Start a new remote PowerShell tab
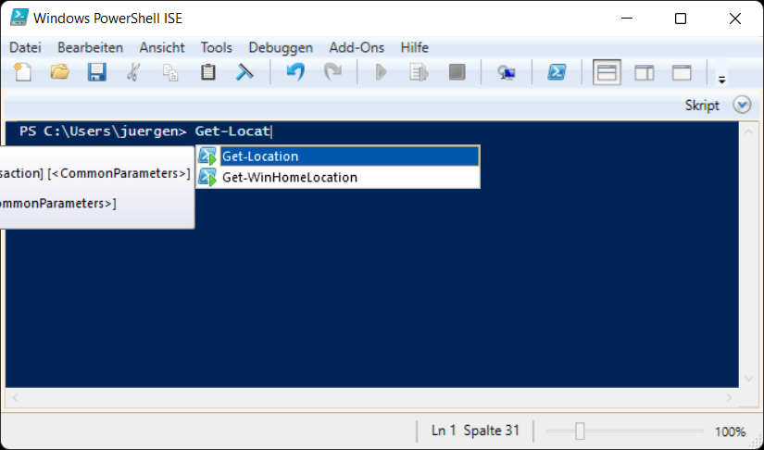764x450 pixels. (x=507, y=72)
